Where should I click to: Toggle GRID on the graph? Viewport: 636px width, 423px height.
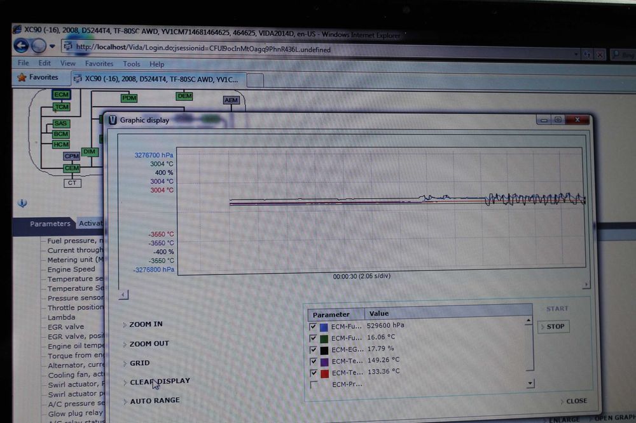pos(139,363)
